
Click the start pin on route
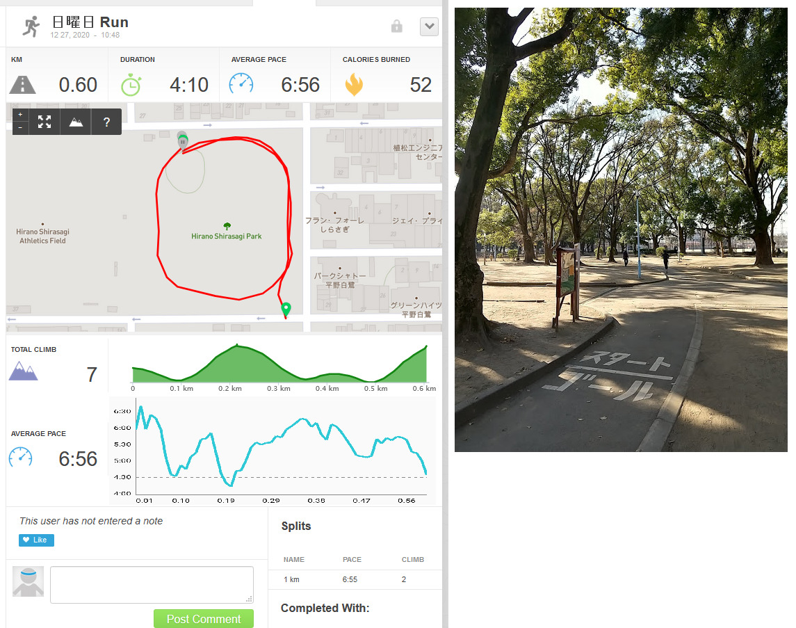click(x=182, y=140)
